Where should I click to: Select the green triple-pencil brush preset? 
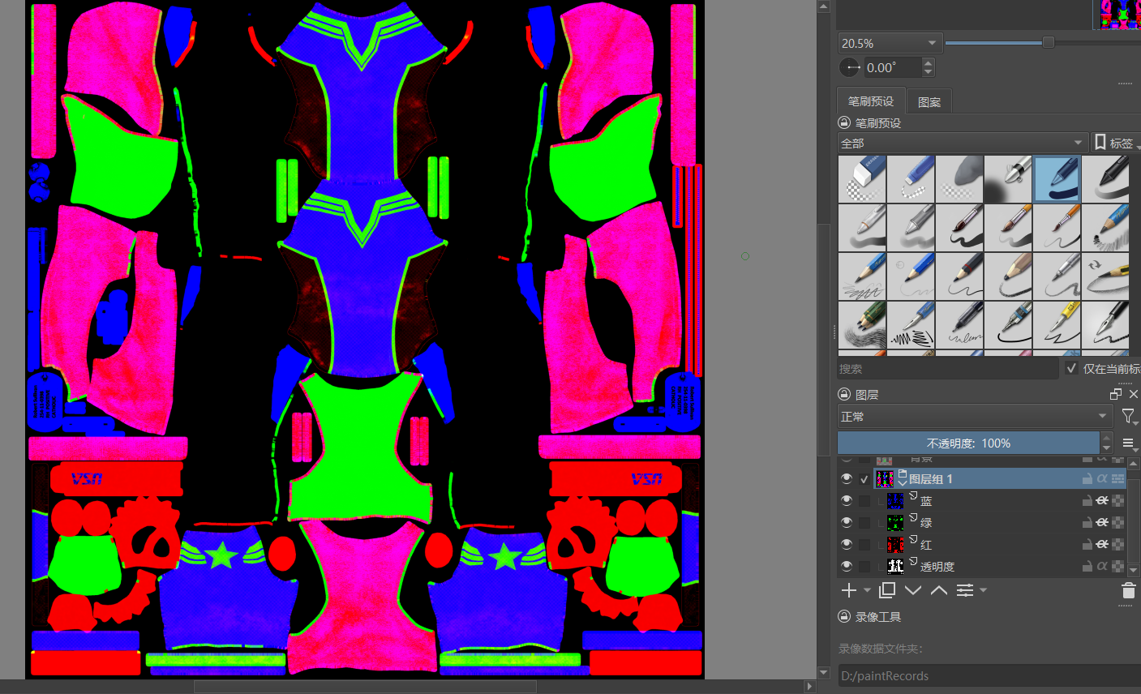coord(862,325)
